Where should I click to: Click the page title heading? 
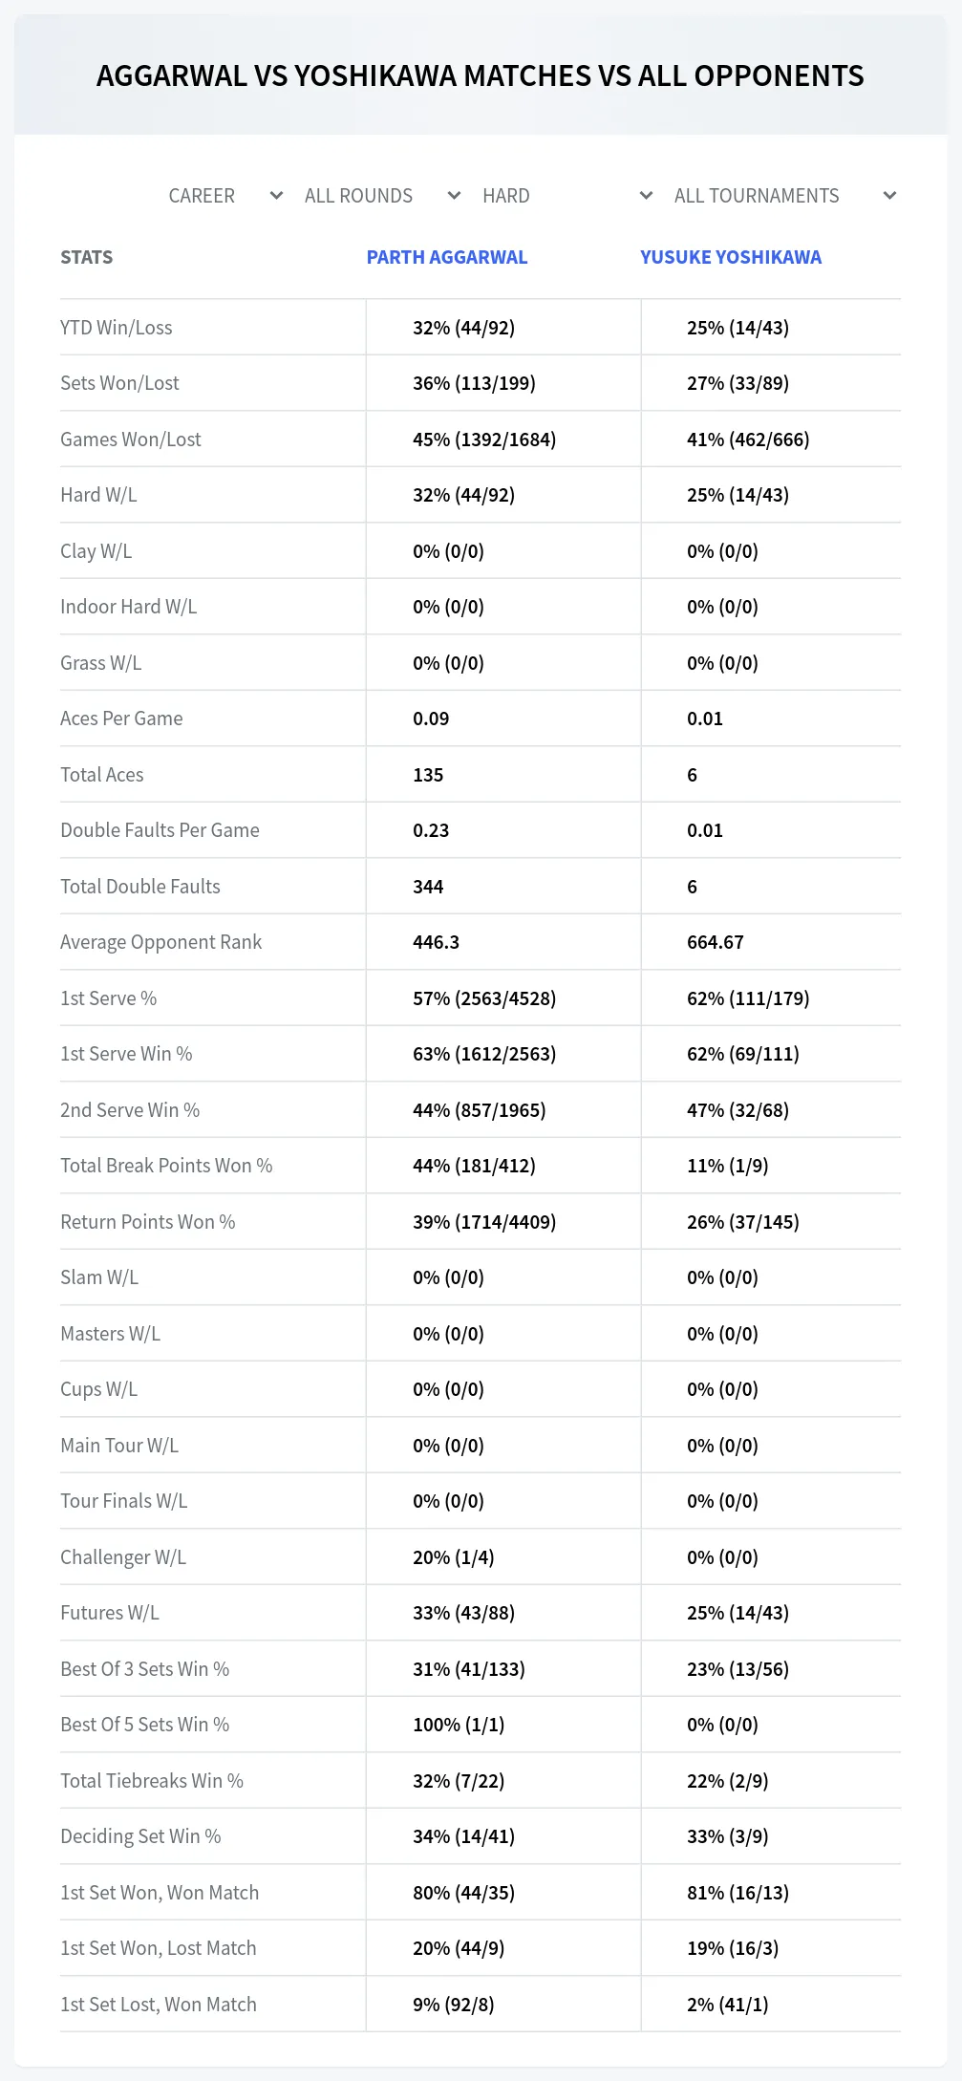[481, 75]
